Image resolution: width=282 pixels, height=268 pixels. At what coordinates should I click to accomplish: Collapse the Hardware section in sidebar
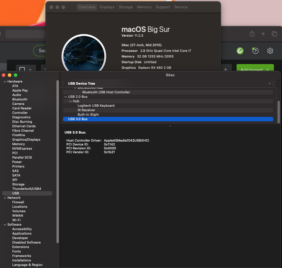point(5,81)
